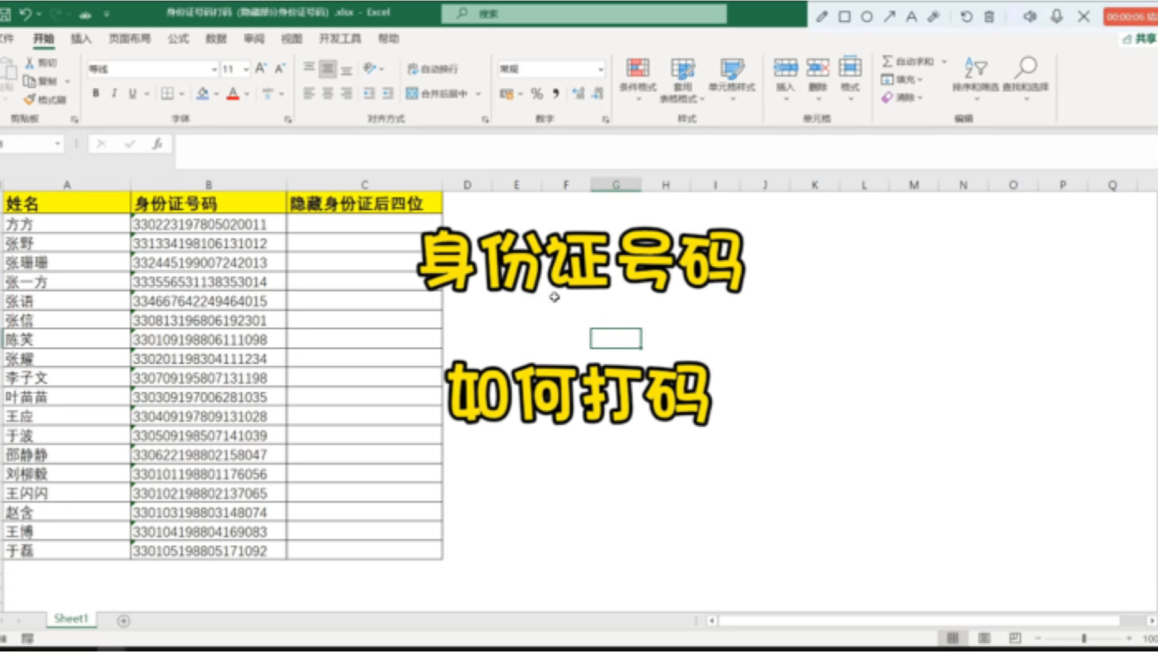Open the font name dropdown
Screen dimensions: 1158x652
click(x=214, y=69)
